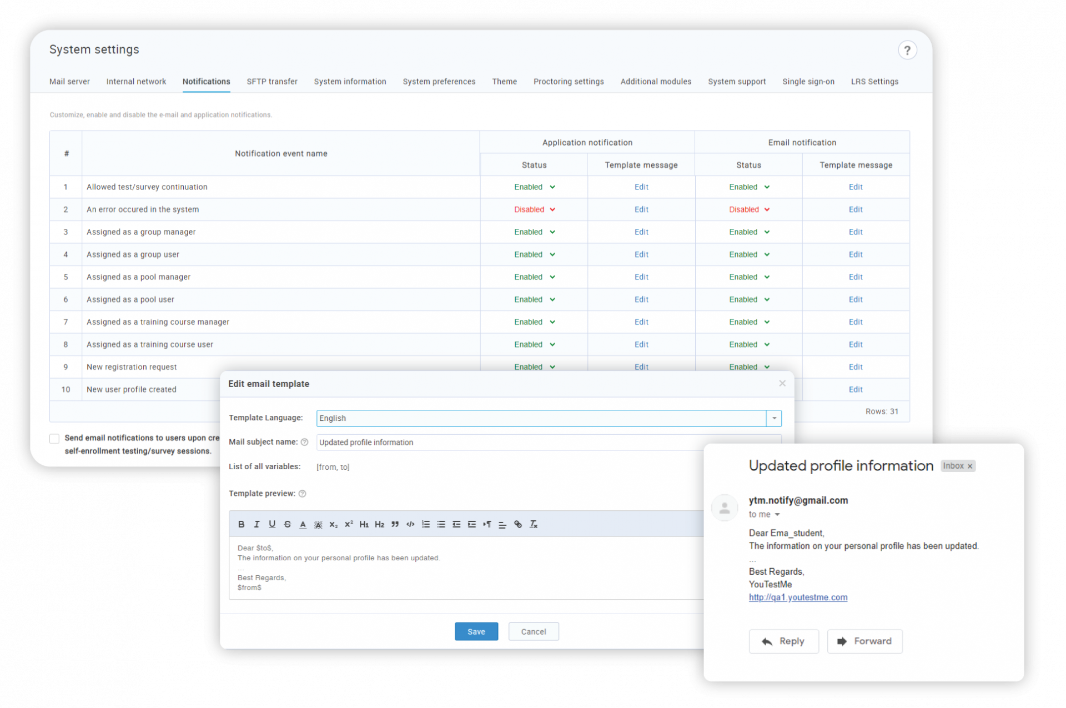1066x708 pixels.
Task: Toggle bold formatting in template editor
Action: click(x=241, y=524)
